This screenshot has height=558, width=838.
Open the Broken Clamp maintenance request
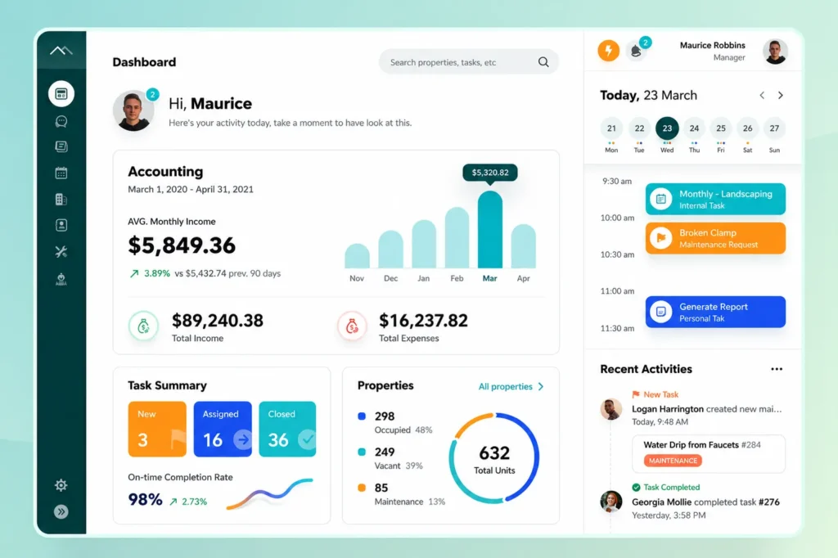(x=715, y=238)
